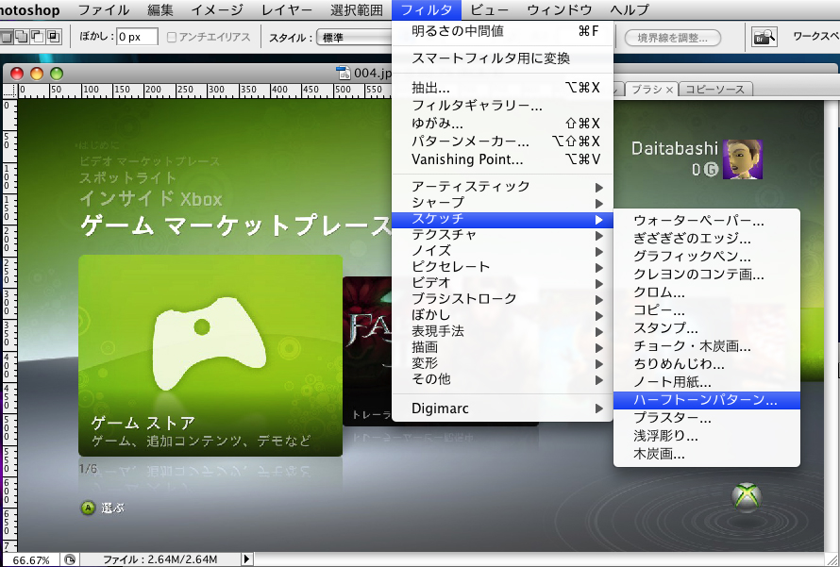Choose ちりめんじわ... filter
840x567 pixels.
[707, 364]
